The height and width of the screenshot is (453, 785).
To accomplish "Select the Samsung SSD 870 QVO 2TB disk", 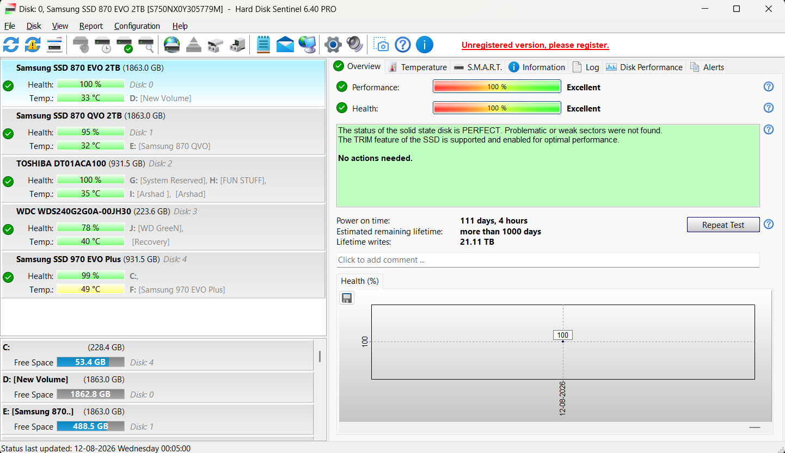I will click(x=163, y=131).
